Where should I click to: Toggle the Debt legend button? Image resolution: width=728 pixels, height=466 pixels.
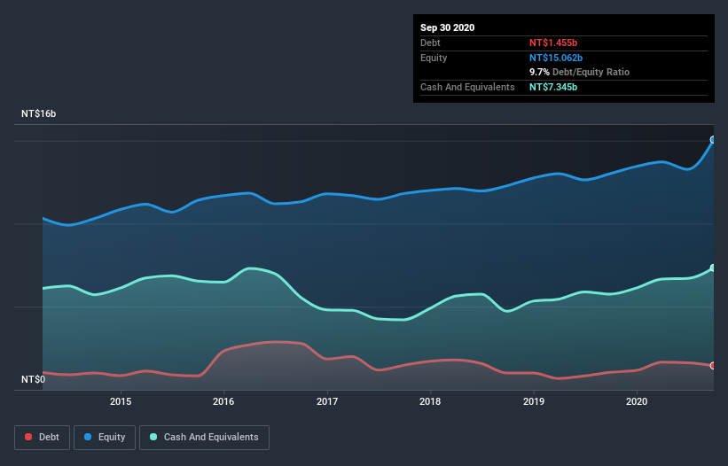[42, 438]
